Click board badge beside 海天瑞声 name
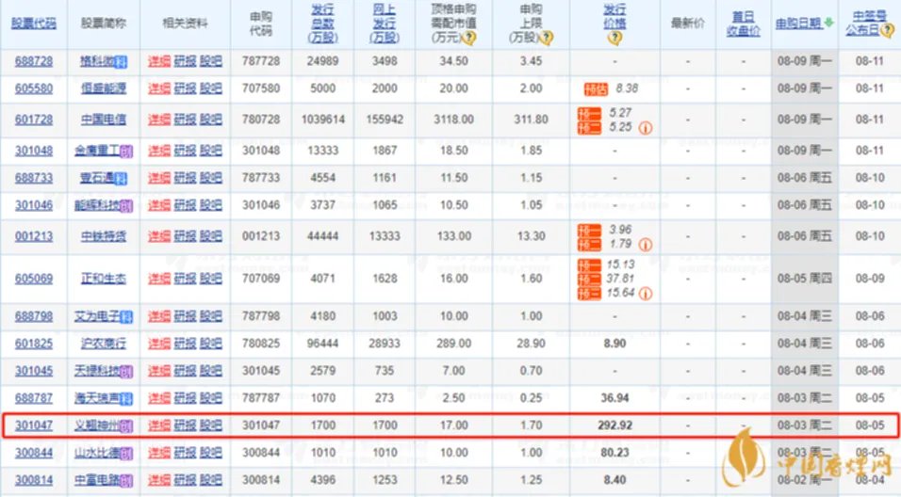The height and width of the screenshot is (497, 901). click(x=126, y=399)
